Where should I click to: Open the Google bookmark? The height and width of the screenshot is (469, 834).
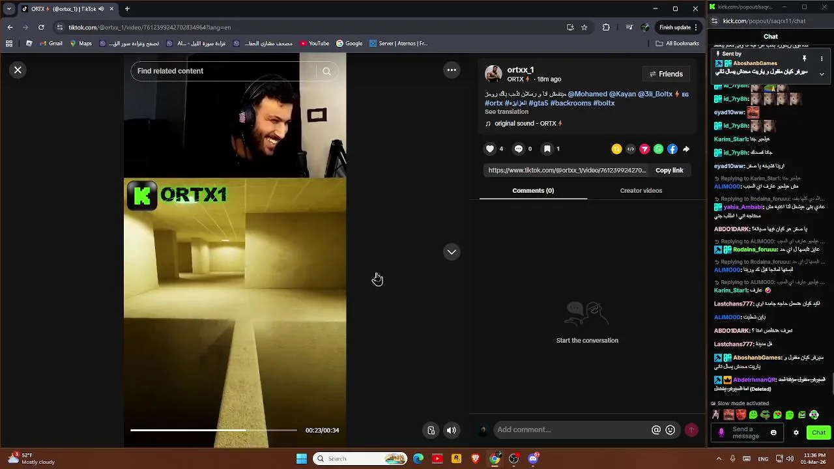click(x=349, y=44)
